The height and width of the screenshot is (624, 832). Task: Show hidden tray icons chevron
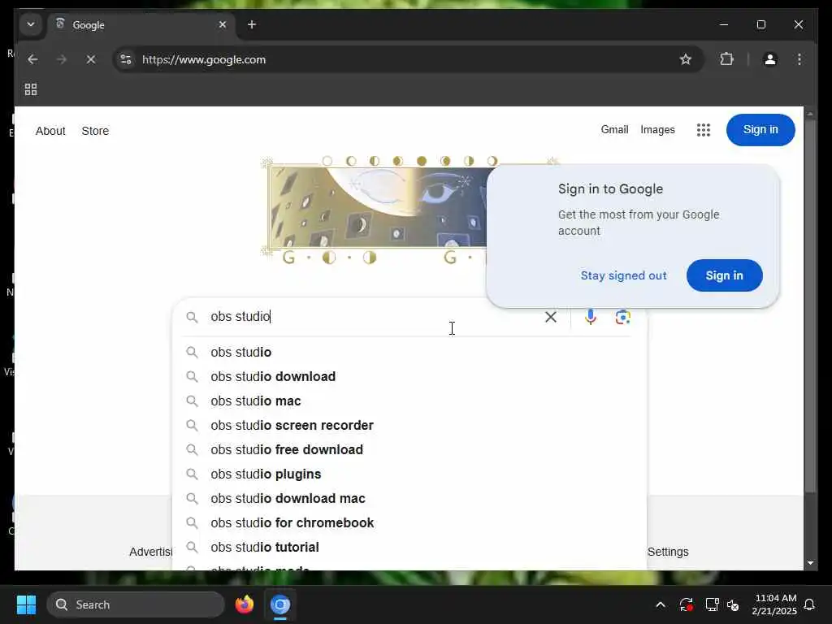point(660,604)
